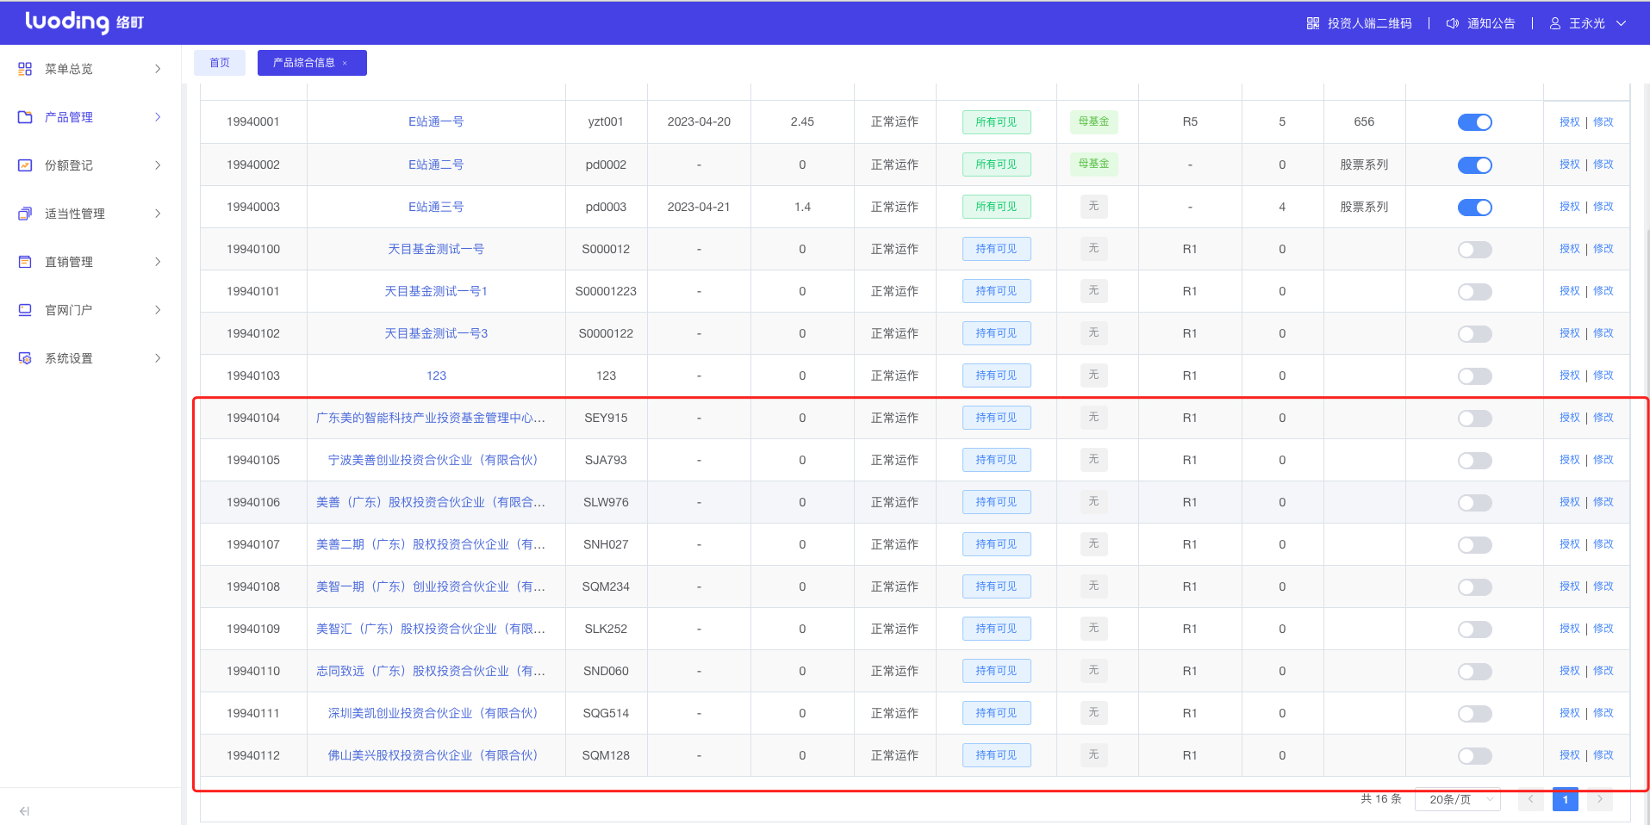This screenshot has height=825, width=1650.
Task: Click 修改 for row 19940112
Action: tap(1603, 755)
